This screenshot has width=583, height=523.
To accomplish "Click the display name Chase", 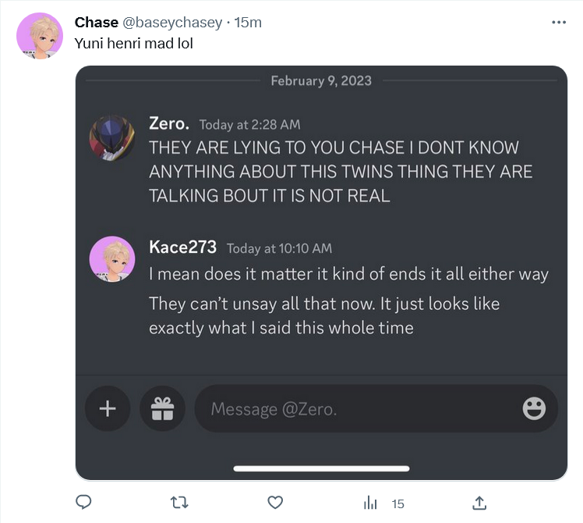I will (97, 23).
